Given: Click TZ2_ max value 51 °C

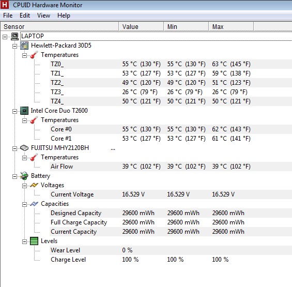Looking at the screenshot, I should point(231,83).
